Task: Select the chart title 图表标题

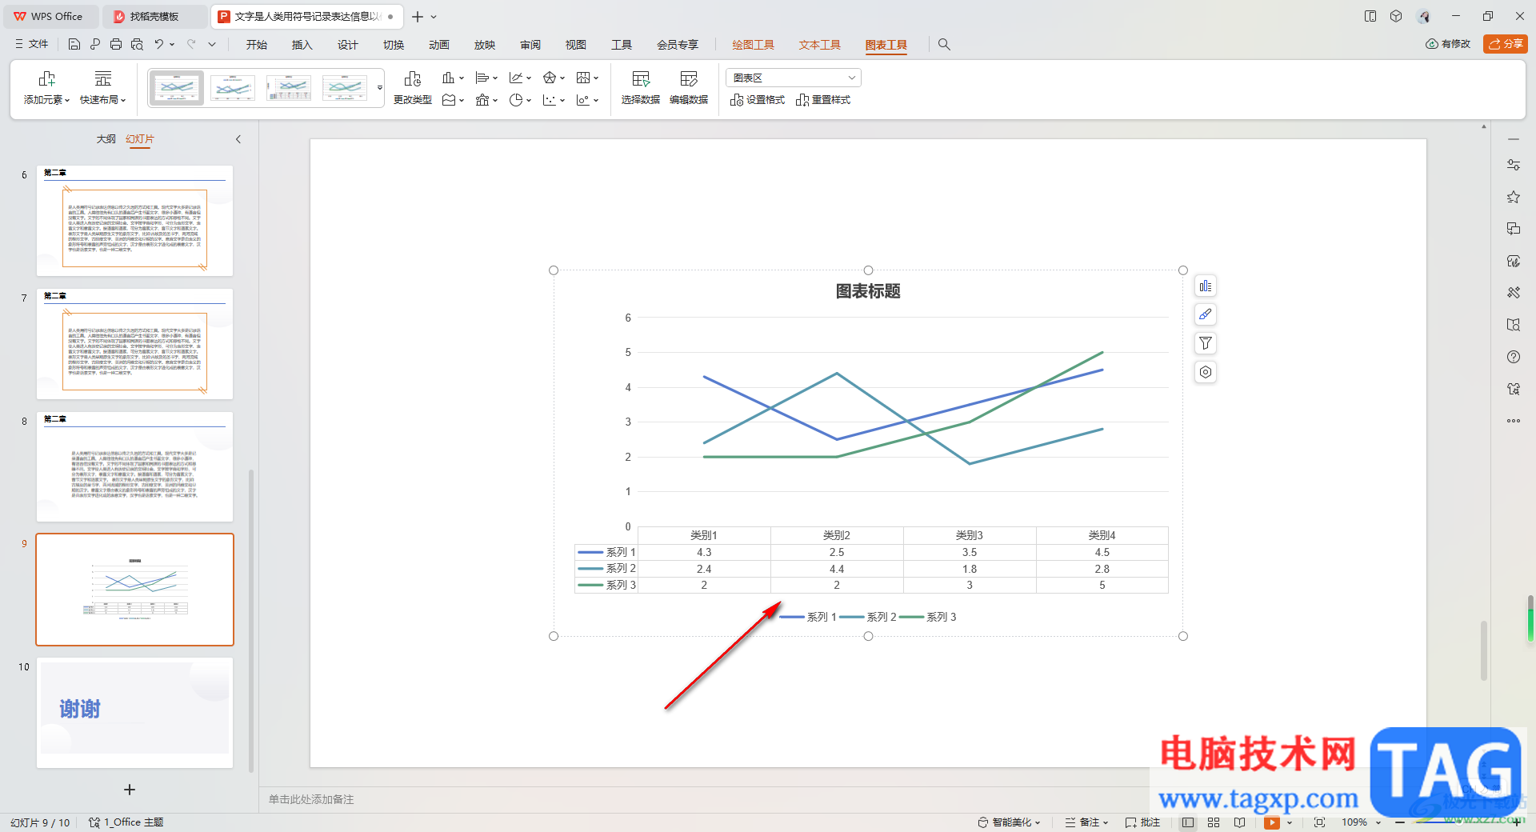Action: pyautogui.click(x=868, y=291)
